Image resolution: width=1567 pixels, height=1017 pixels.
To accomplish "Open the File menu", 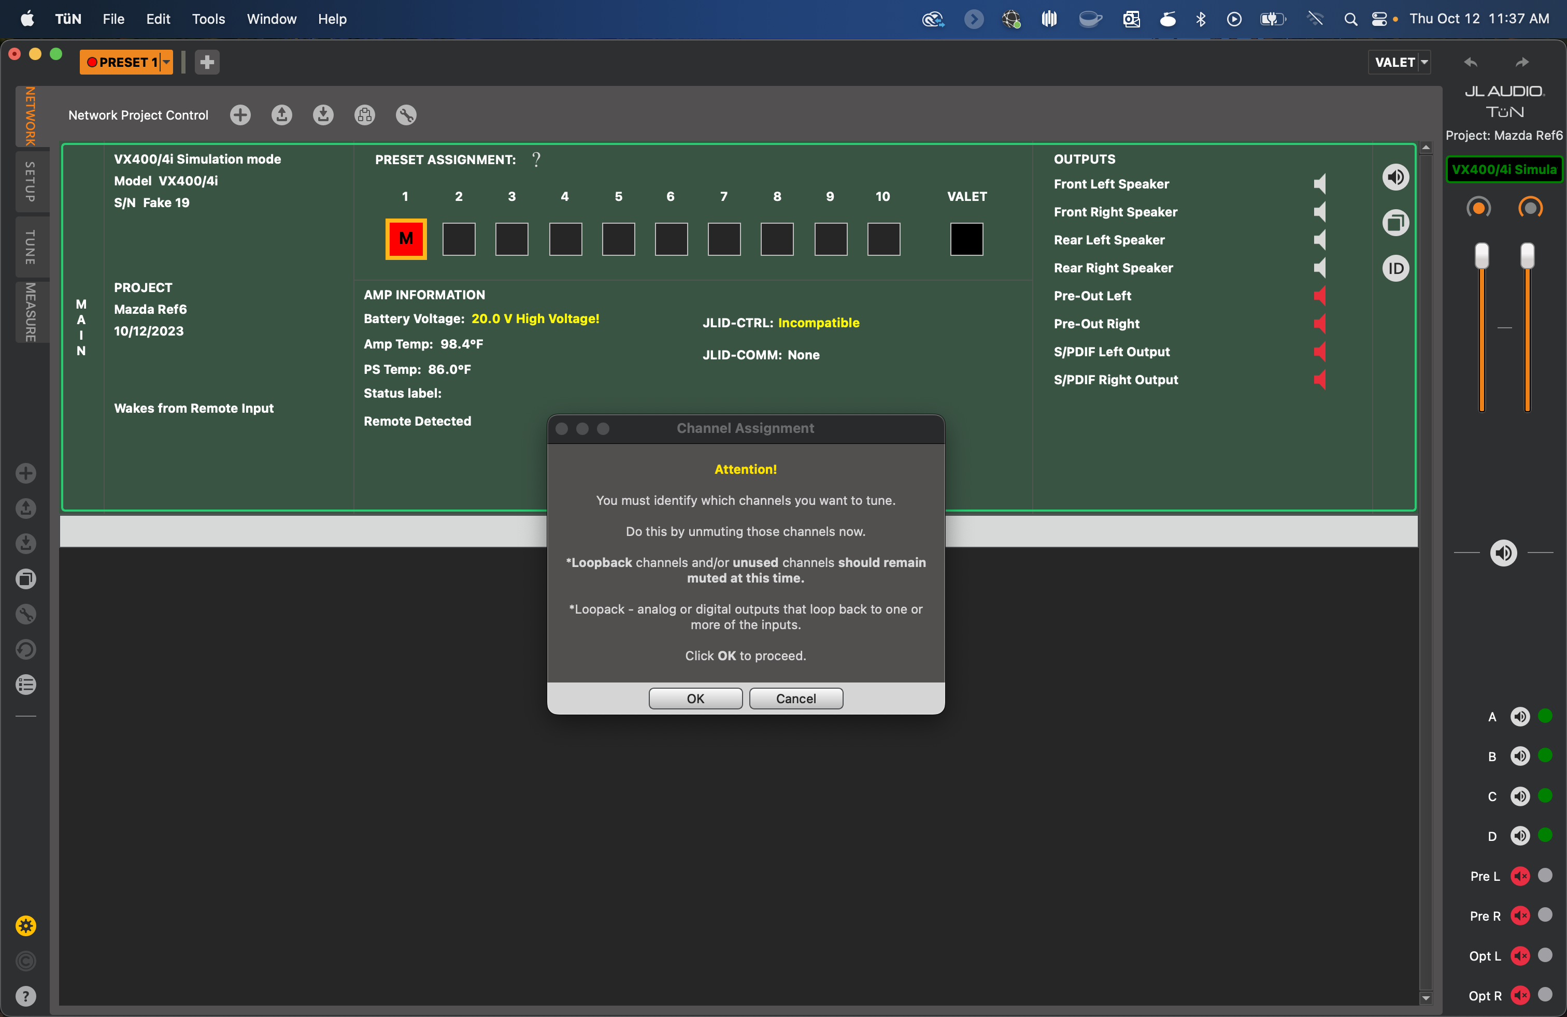I will [113, 19].
